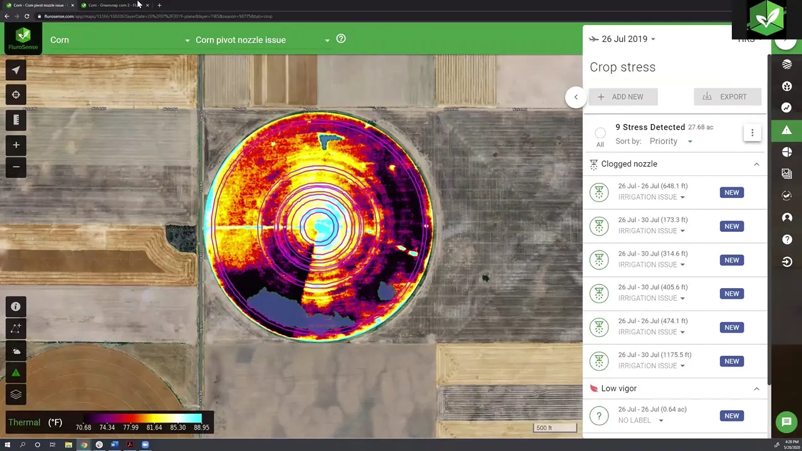Select the 26 Jul - 30 Jul (1175.5 ft) entry
Viewport: 802px width, 451px height.
click(675, 361)
